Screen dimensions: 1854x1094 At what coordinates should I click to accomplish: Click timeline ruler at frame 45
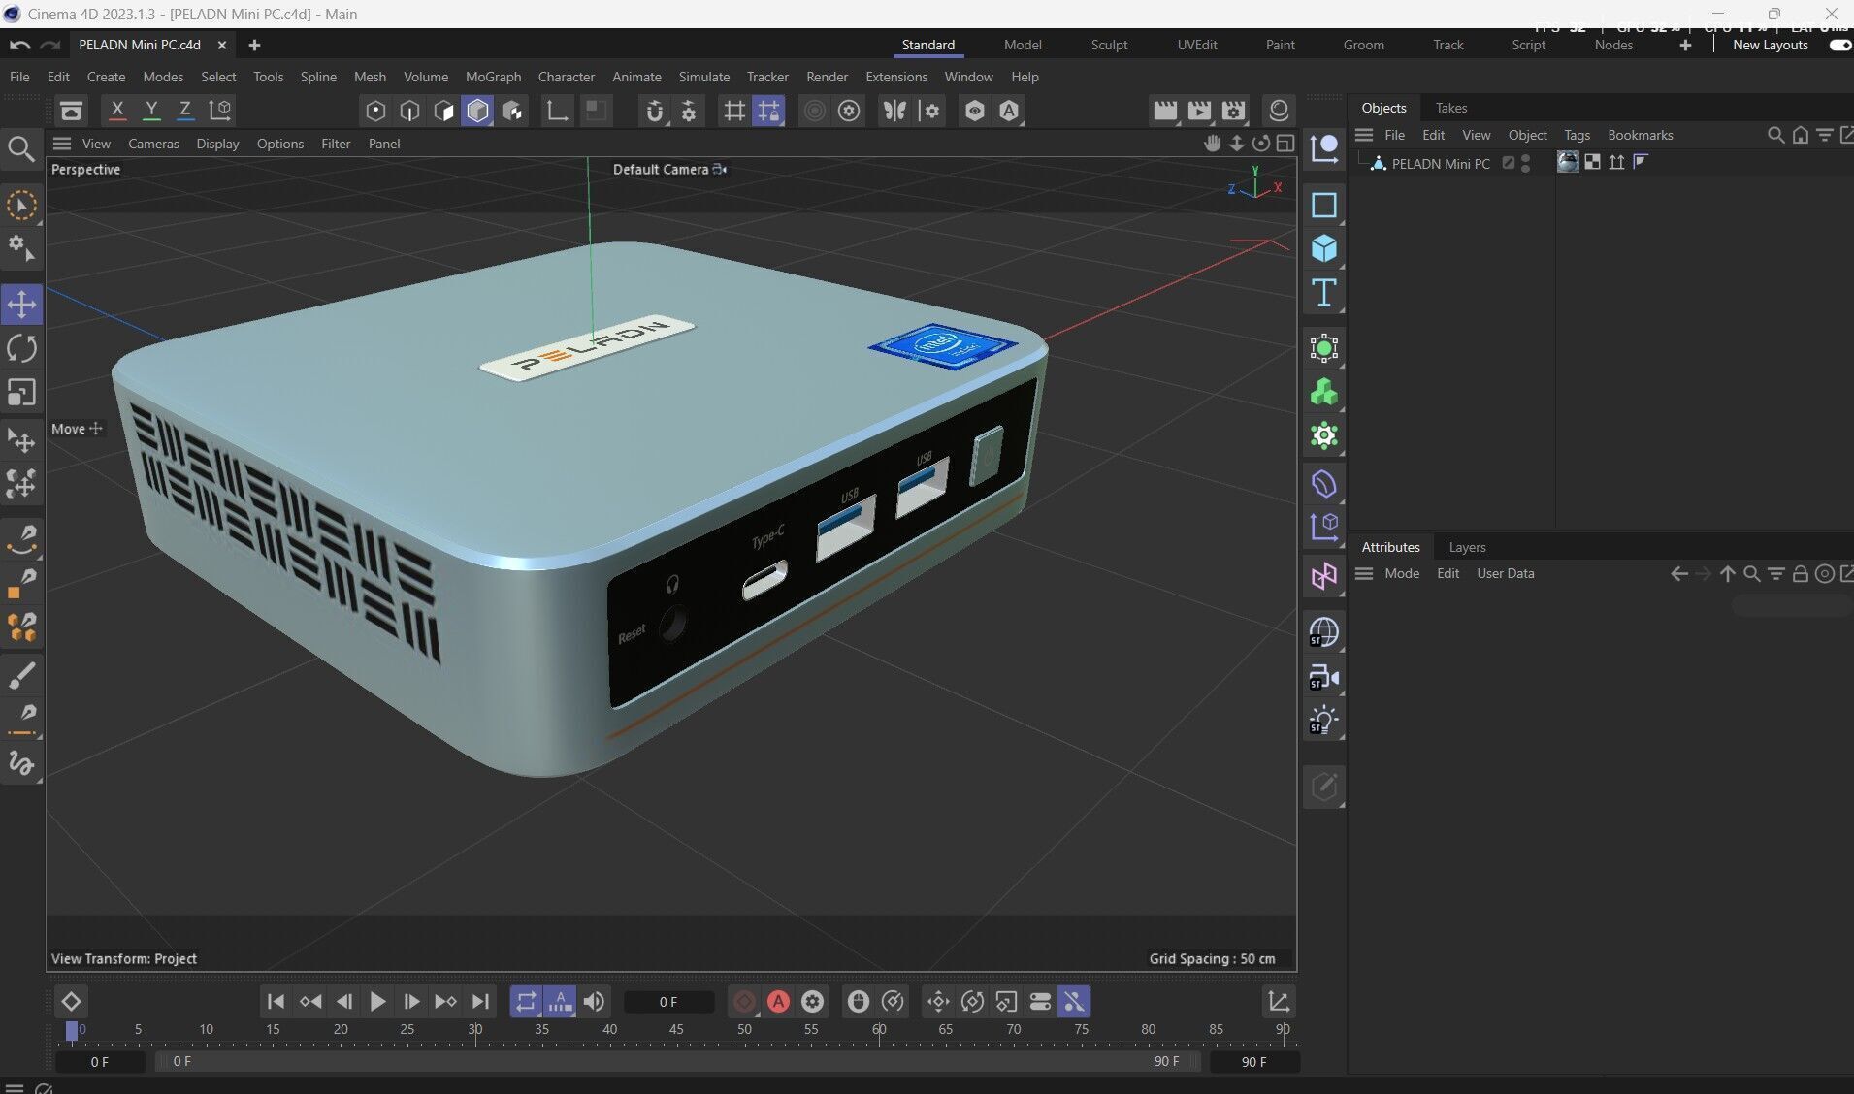(x=676, y=1030)
